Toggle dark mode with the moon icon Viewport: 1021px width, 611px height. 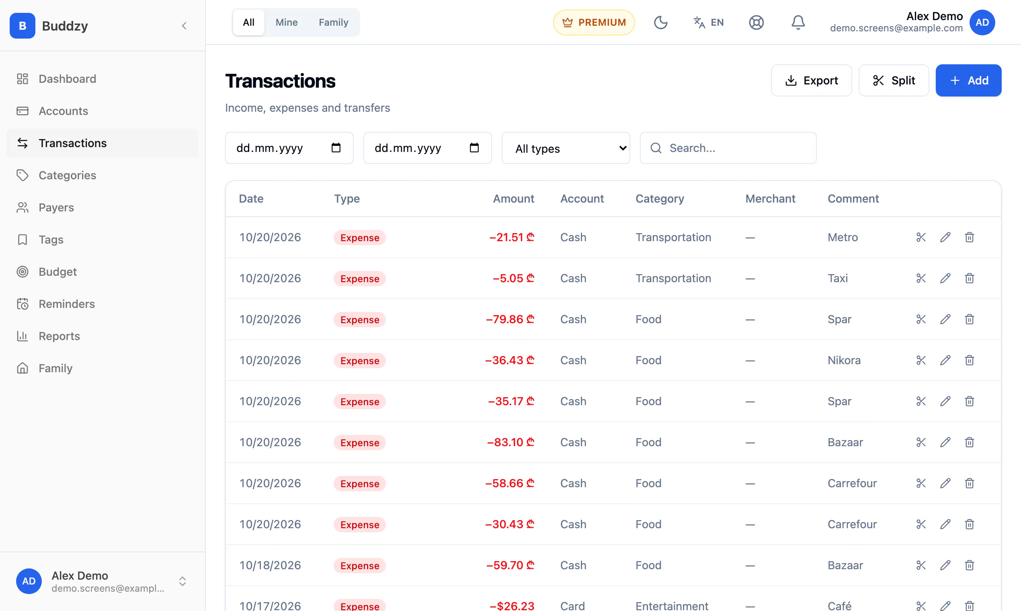[x=660, y=22]
